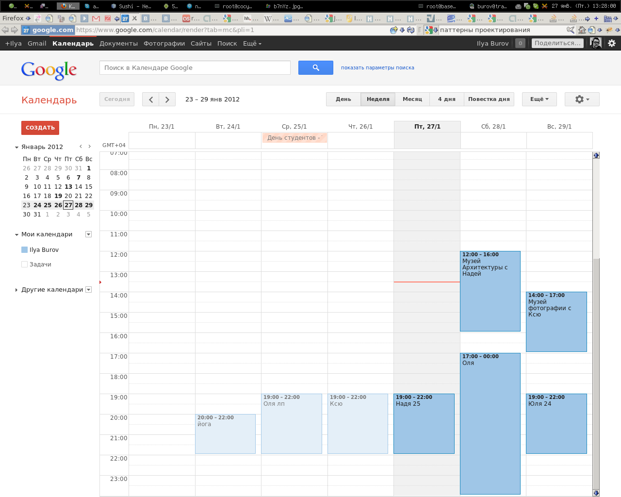This screenshot has height=497, width=621.
Task: Open the +Ilya link
Action: pyautogui.click(x=14, y=43)
